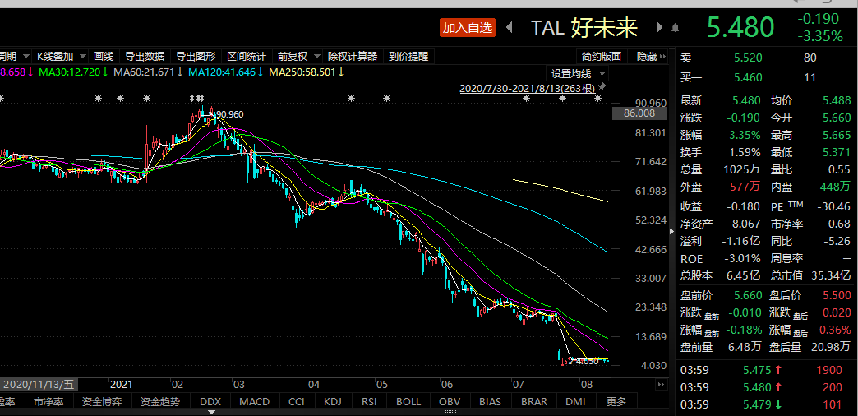Select the BIAS indicator tab

pos(491,402)
